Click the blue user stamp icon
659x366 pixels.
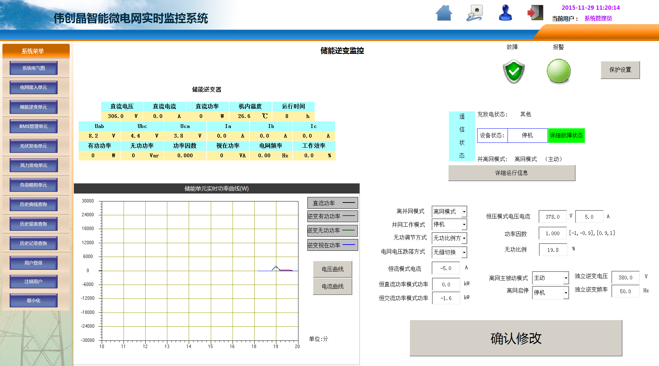(x=505, y=13)
